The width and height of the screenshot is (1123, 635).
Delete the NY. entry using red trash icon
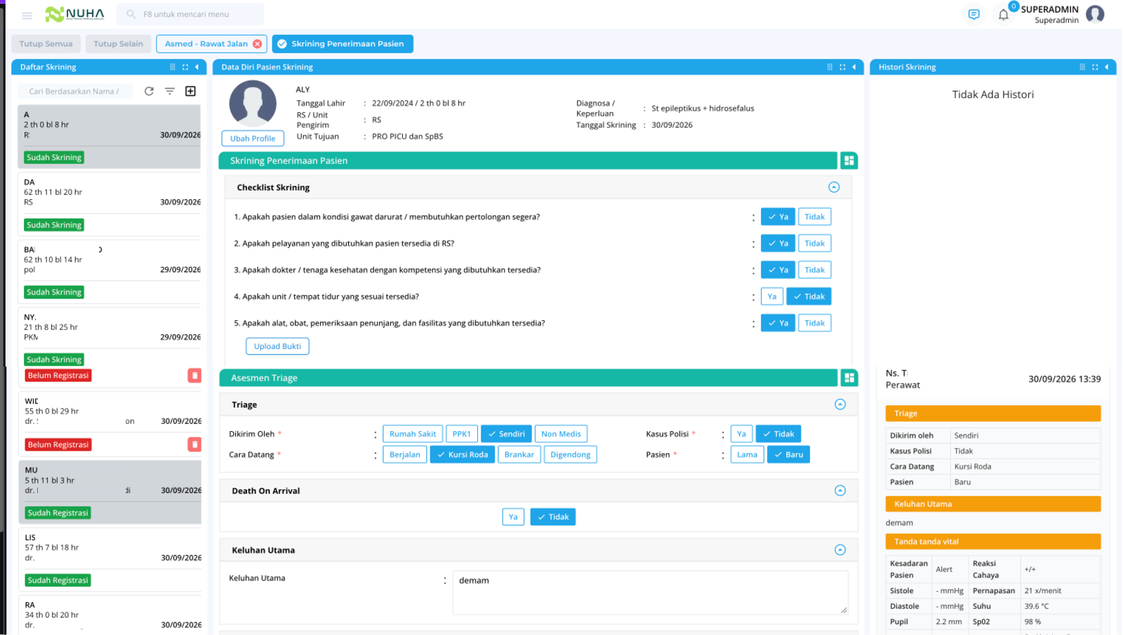[194, 376]
